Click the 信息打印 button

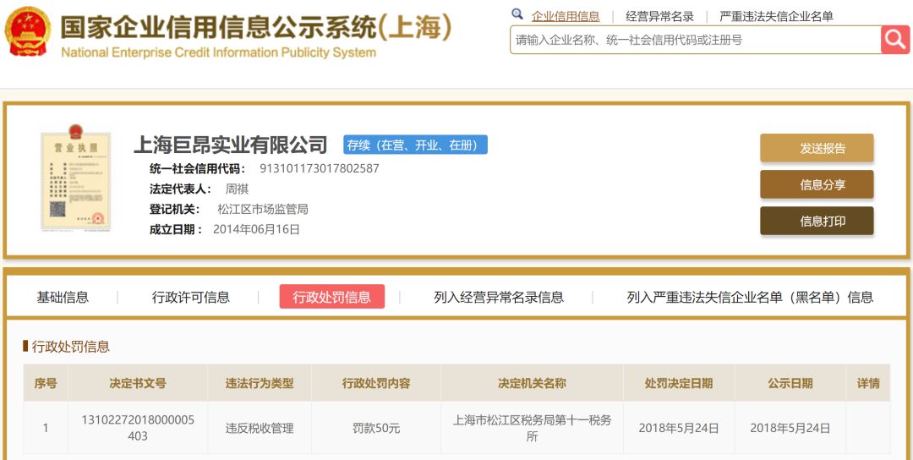pos(817,221)
